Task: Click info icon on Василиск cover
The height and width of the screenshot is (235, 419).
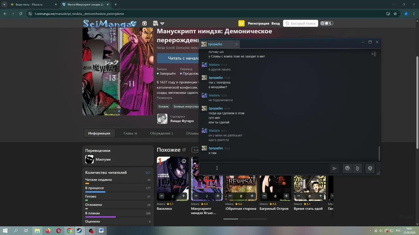Action: [184, 161]
